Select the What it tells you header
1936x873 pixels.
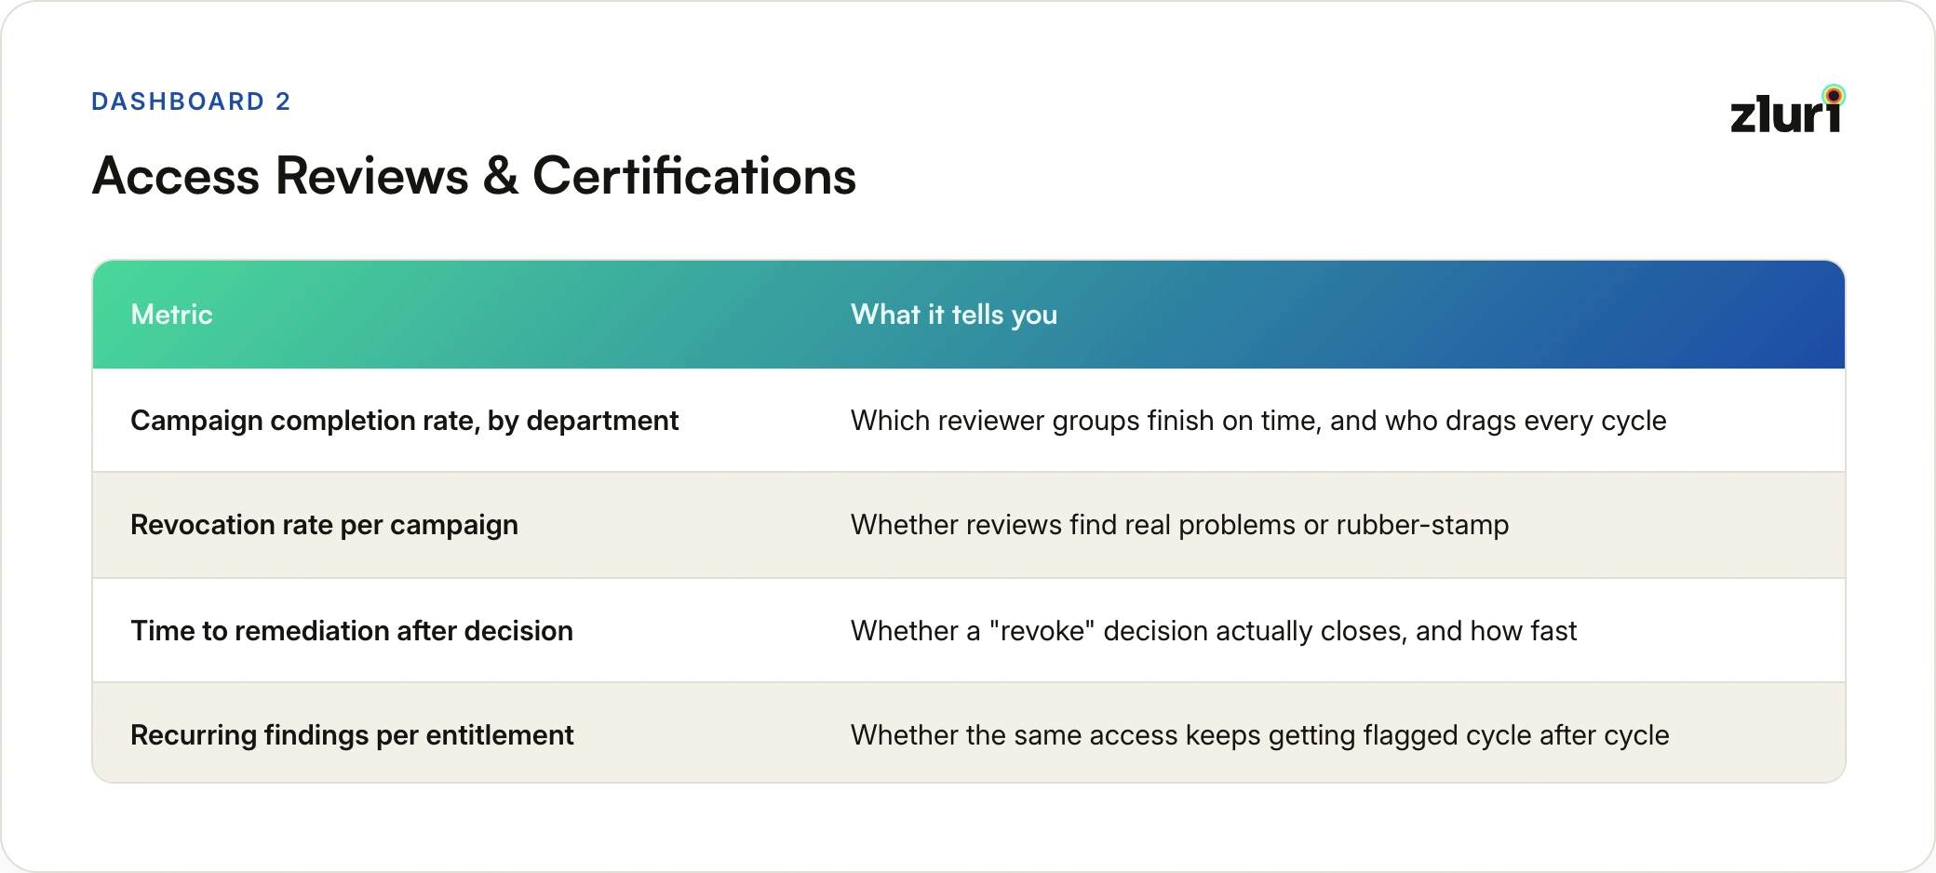tap(954, 315)
